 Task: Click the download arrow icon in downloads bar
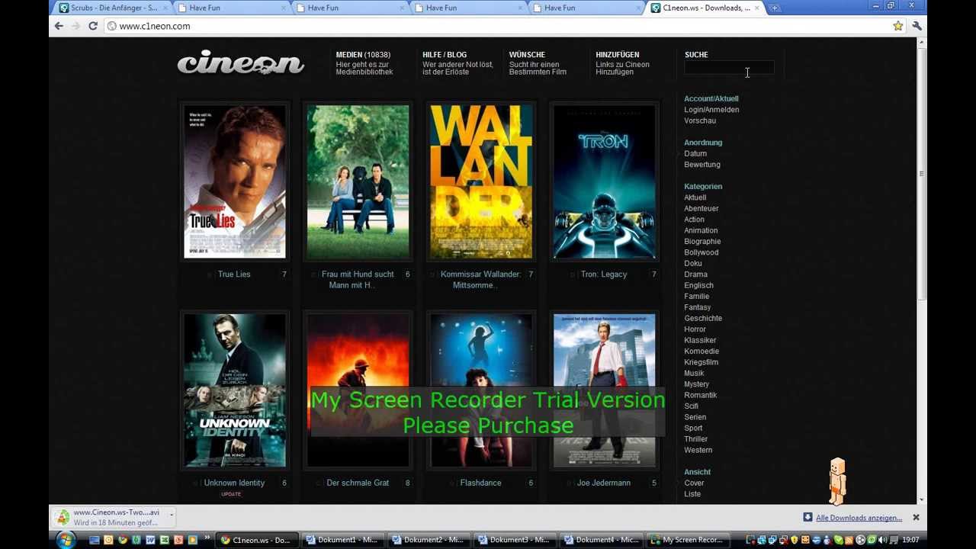point(807,518)
